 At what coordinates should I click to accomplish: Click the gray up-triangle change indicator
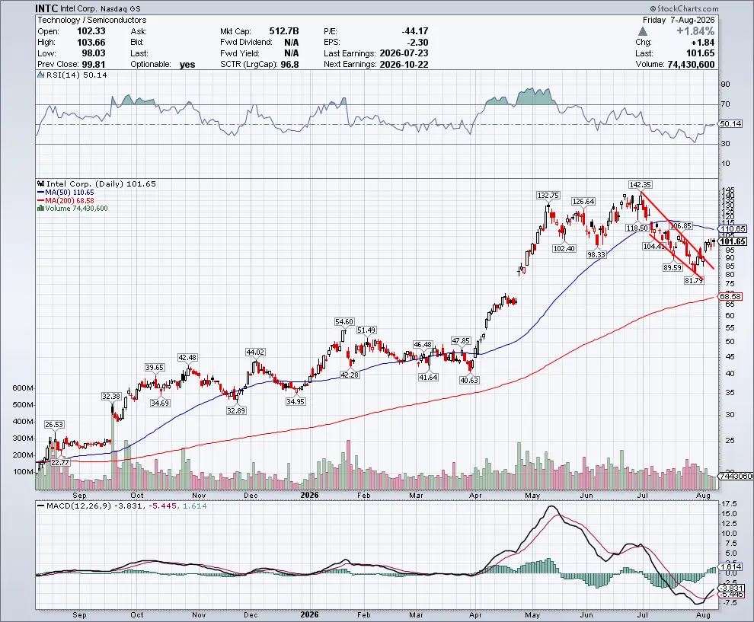coord(643,31)
